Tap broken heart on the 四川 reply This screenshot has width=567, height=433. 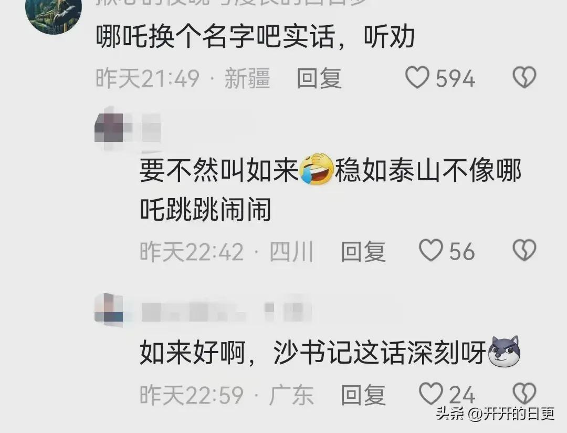click(x=524, y=250)
